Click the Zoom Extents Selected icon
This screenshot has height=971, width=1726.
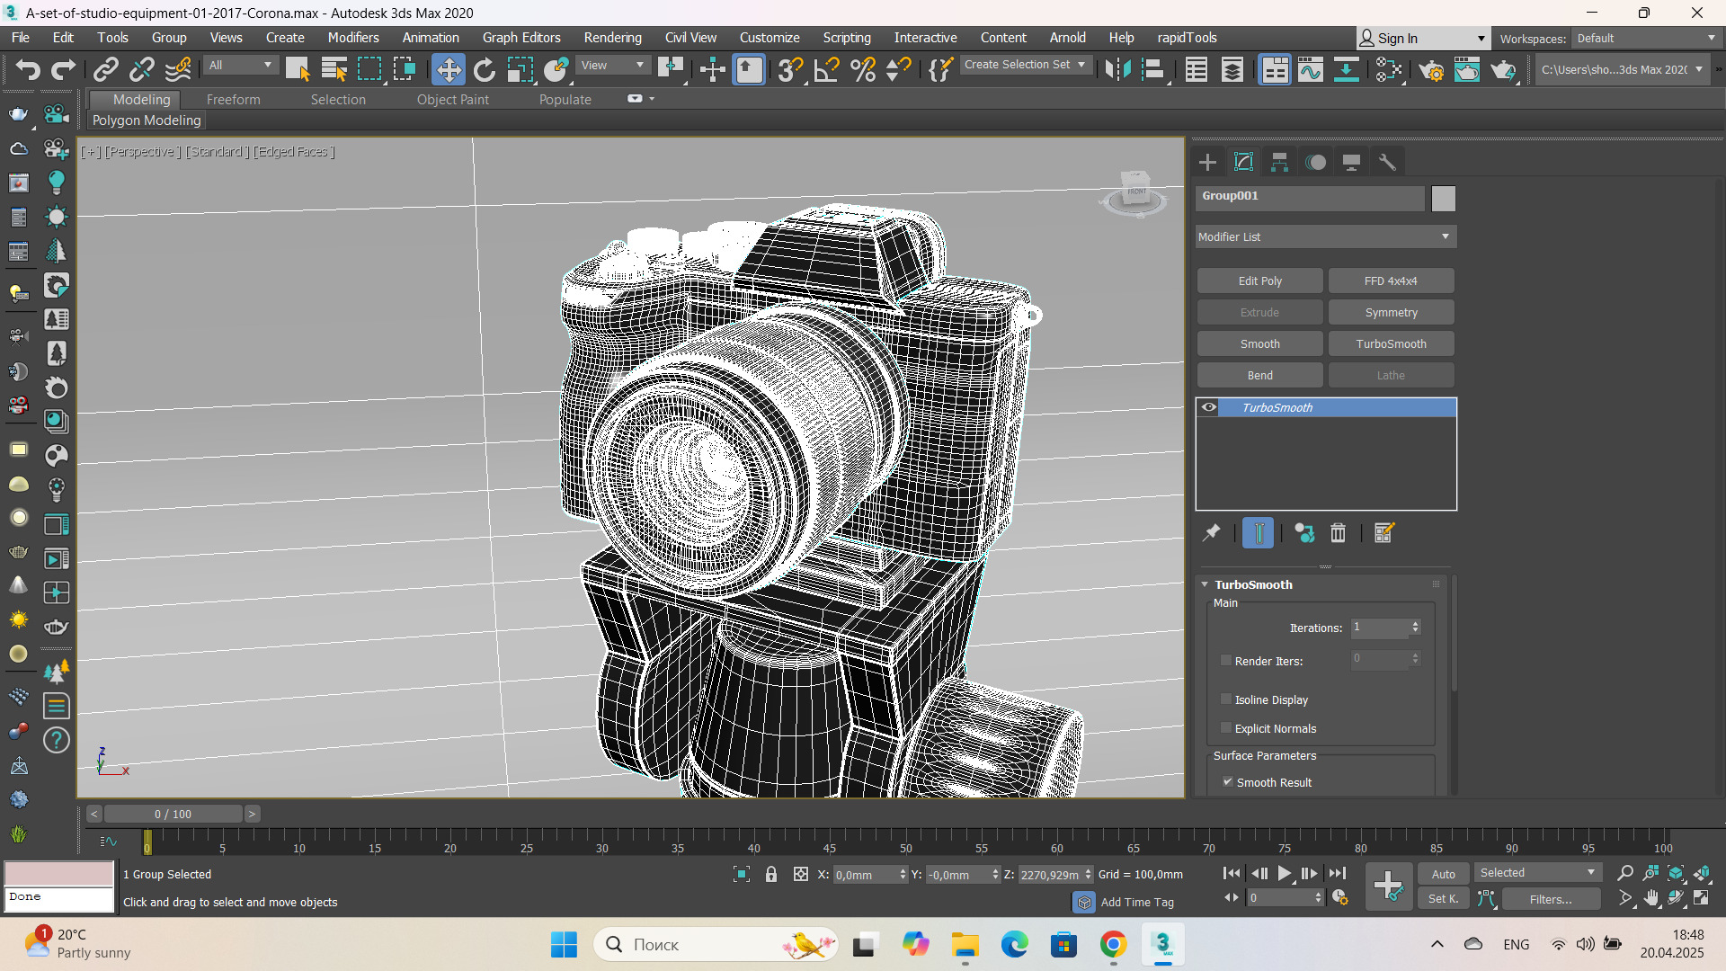[1677, 873]
